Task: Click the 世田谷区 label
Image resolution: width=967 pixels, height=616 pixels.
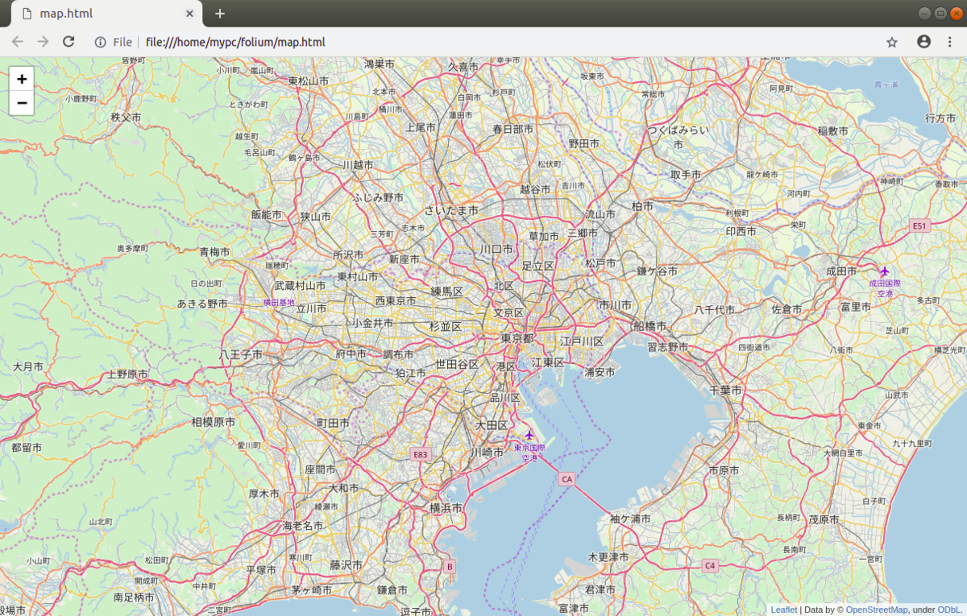Action: (x=457, y=364)
